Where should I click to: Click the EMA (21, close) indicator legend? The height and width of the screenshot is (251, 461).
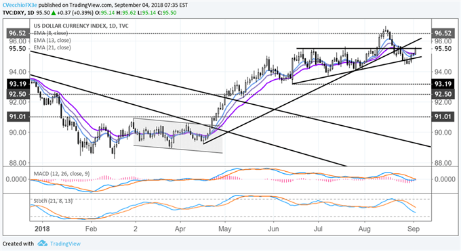(52, 47)
